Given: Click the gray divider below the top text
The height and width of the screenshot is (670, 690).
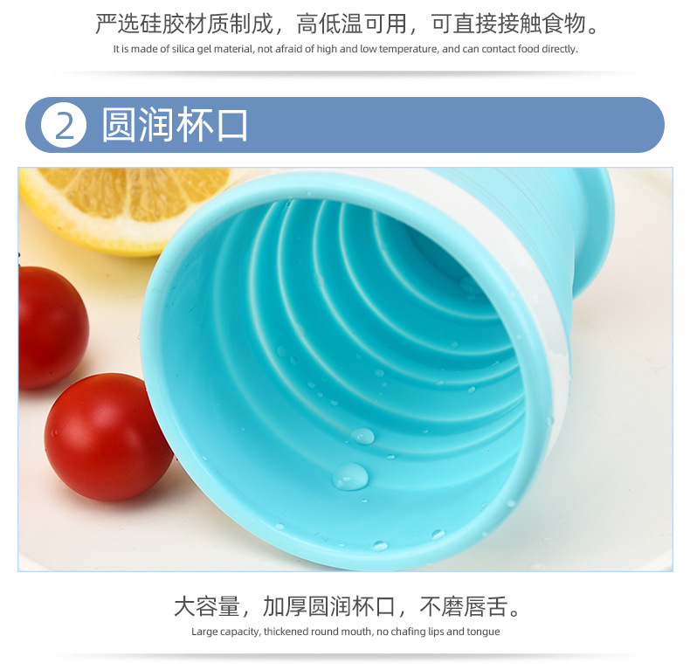Looking at the screenshot, I should (x=346, y=73).
